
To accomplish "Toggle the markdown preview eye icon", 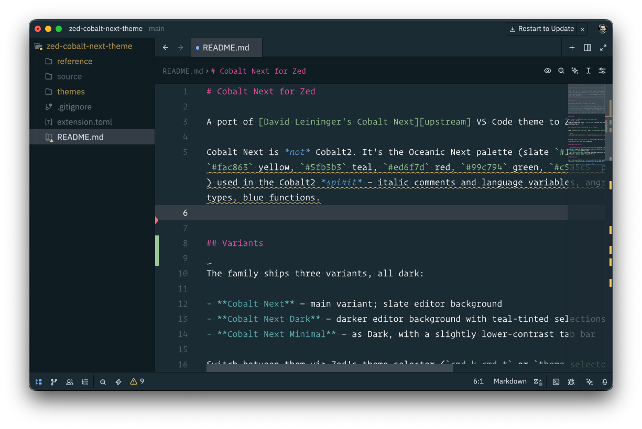I will [x=547, y=71].
